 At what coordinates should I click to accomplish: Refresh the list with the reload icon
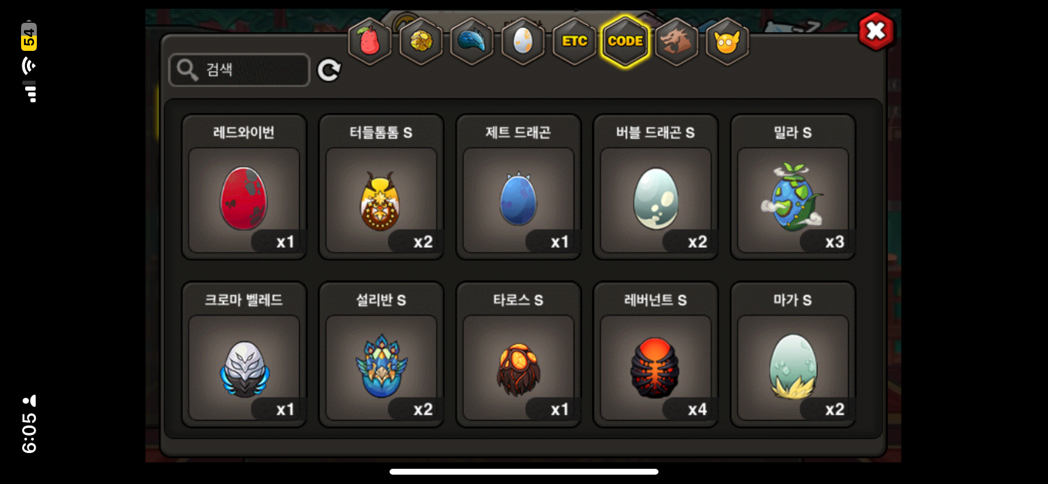pos(329,70)
